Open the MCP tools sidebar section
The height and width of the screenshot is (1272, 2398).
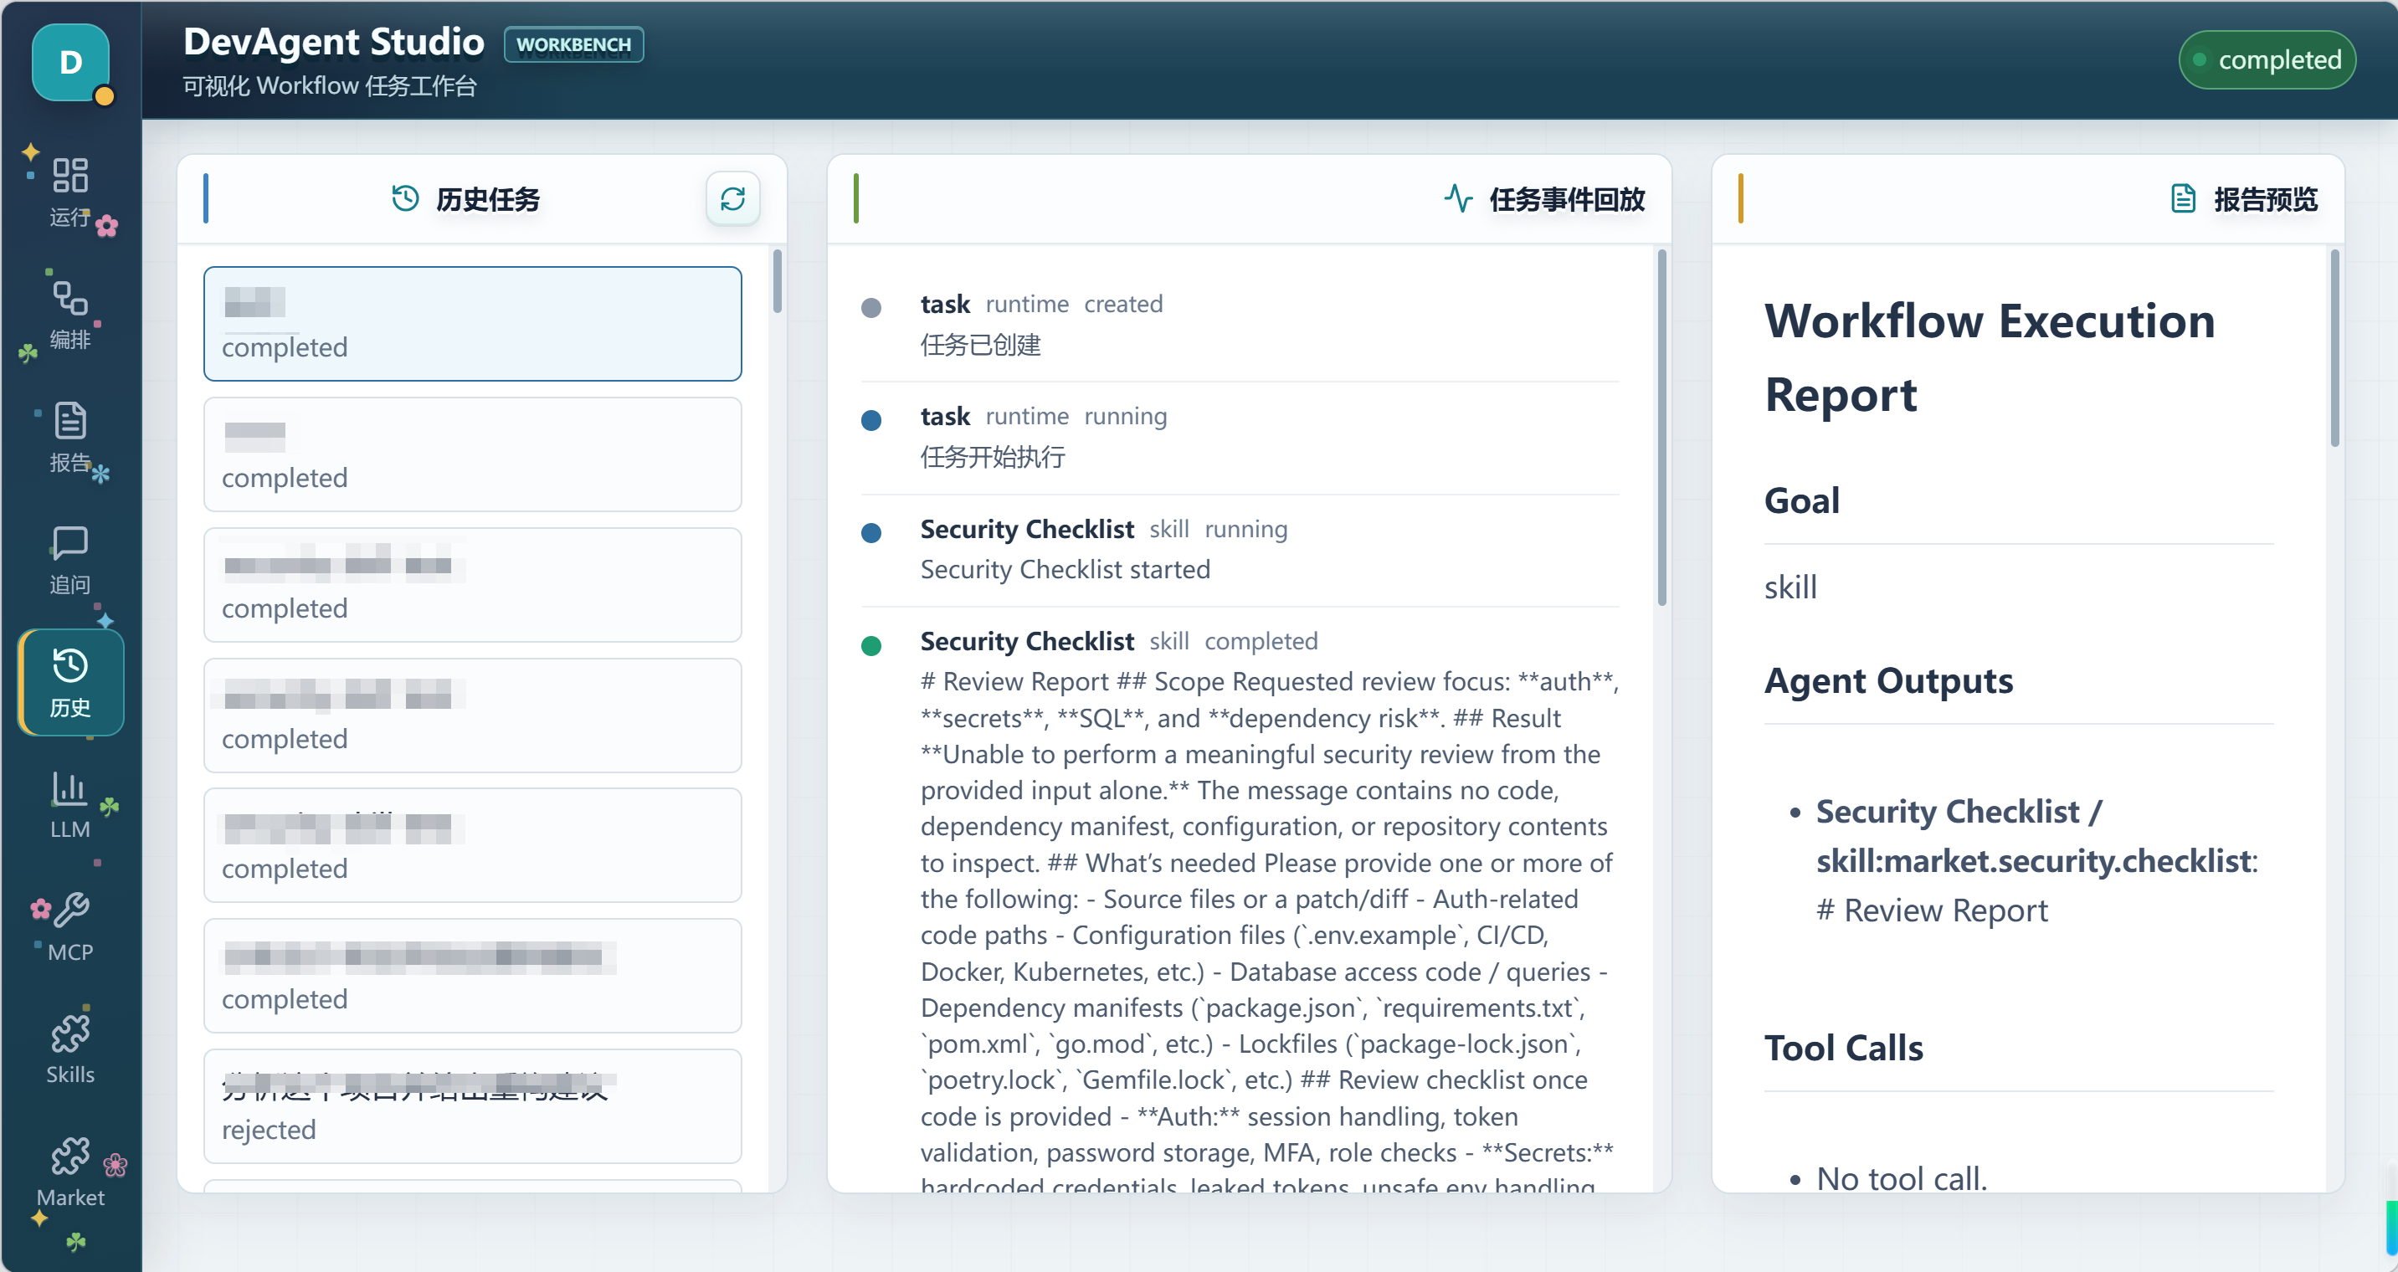click(x=69, y=928)
